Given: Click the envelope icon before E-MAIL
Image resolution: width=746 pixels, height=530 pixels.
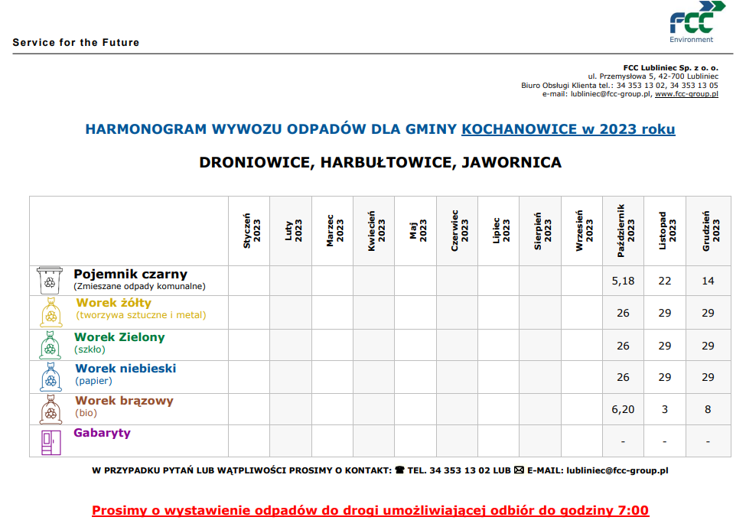Looking at the screenshot, I should pos(518,470).
